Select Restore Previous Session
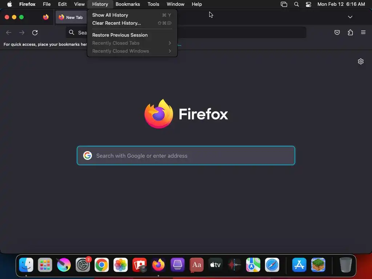This screenshot has height=279, width=372. 132,35
